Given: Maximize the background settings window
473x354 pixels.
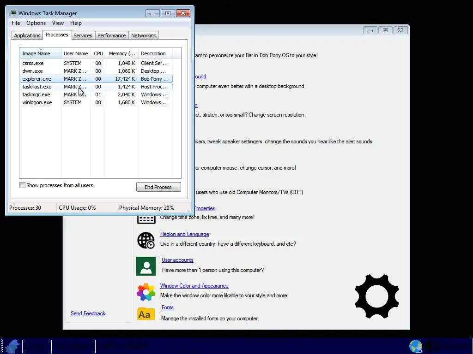Looking at the screenshot, I should point(385,30).
